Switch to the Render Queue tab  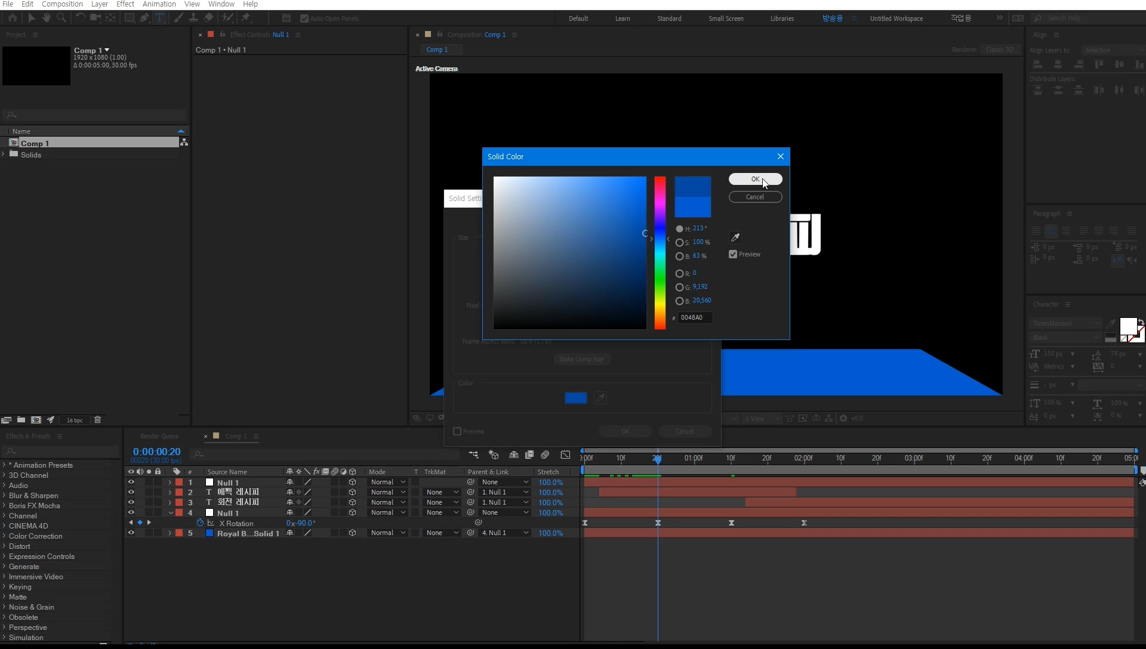159,436
